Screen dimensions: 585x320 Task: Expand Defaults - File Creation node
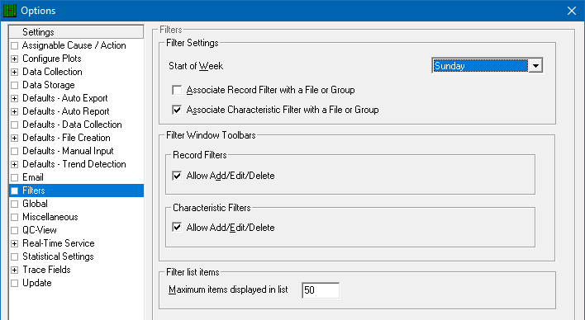tap(15, 138)
